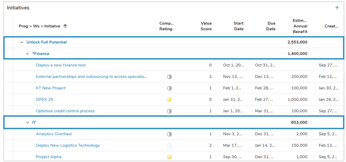
Task: Click the rating icon for Analytics Overhaul
Action: pos(169,134)
